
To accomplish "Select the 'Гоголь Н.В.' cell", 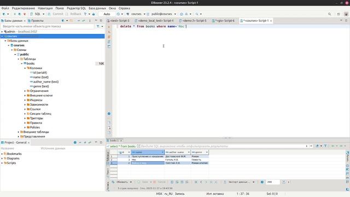I will click(x=177, y=160).
